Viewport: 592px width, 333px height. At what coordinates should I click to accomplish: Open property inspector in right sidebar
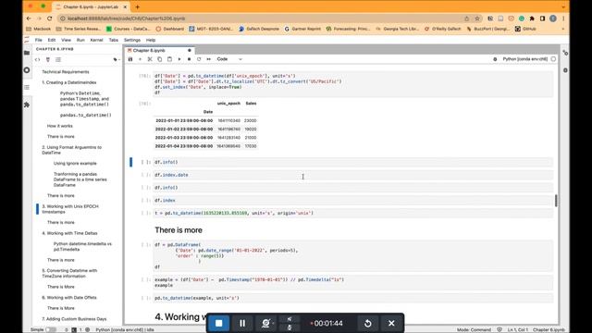click(565, 53)
